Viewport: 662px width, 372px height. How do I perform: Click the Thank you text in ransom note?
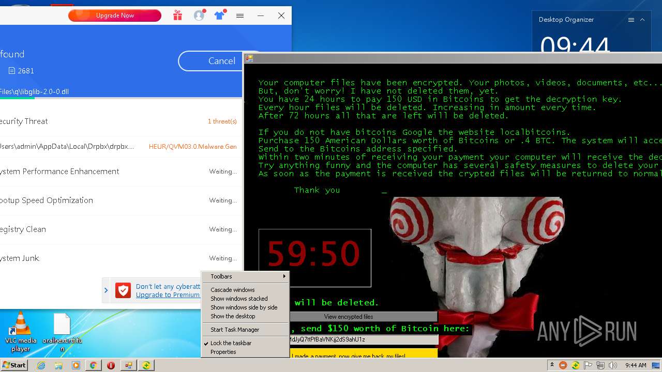point(317,190)
